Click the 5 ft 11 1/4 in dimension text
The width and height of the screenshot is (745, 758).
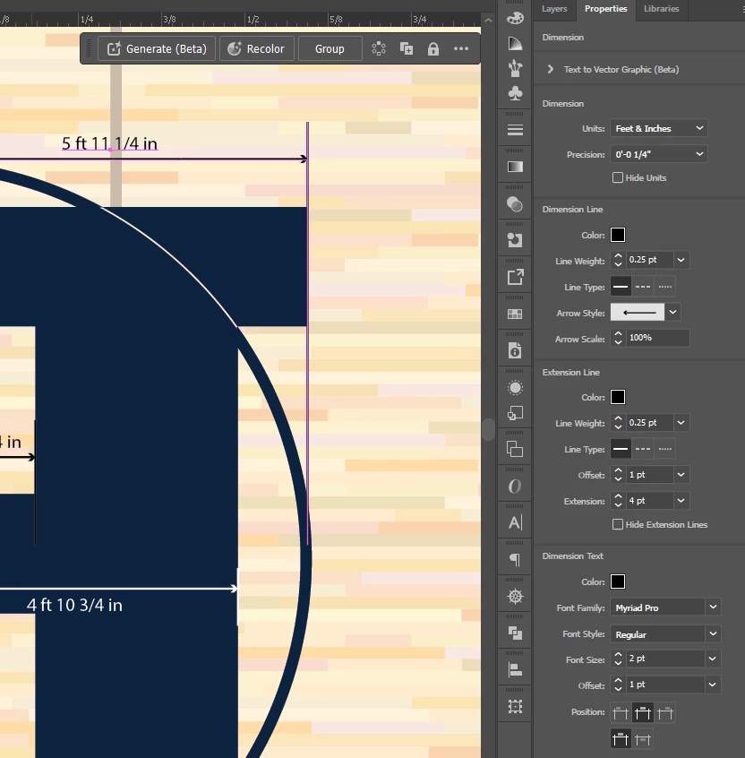(x=109, y=143)
